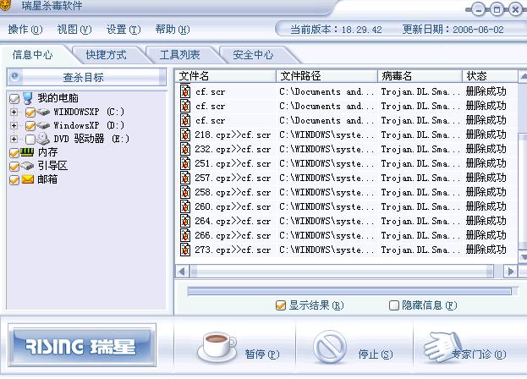Open the 设置(T) menu
The width and height of the screenshot is (527, 379).
tap(124, 30)
